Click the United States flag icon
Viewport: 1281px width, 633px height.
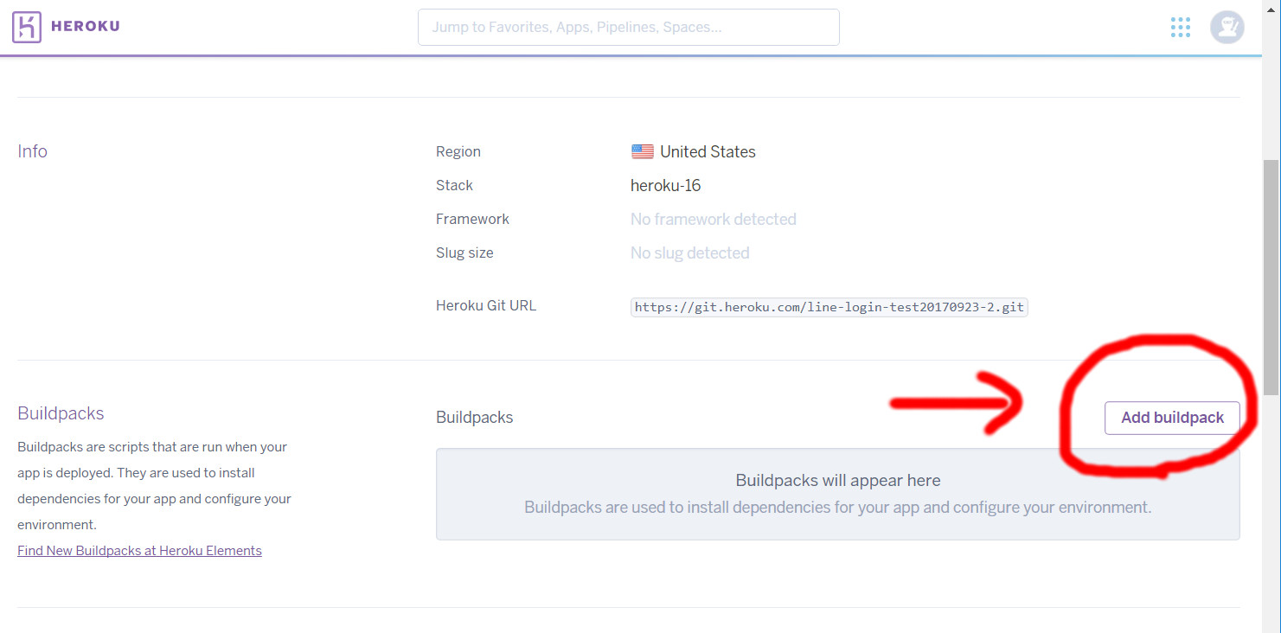pyautogui.click(x=642, y=152)
